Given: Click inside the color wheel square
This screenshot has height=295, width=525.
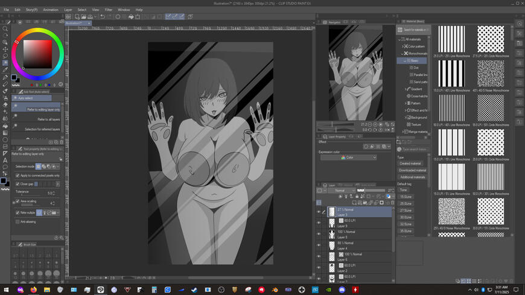Looking at the screenshot, I should (x=37, y=54).
